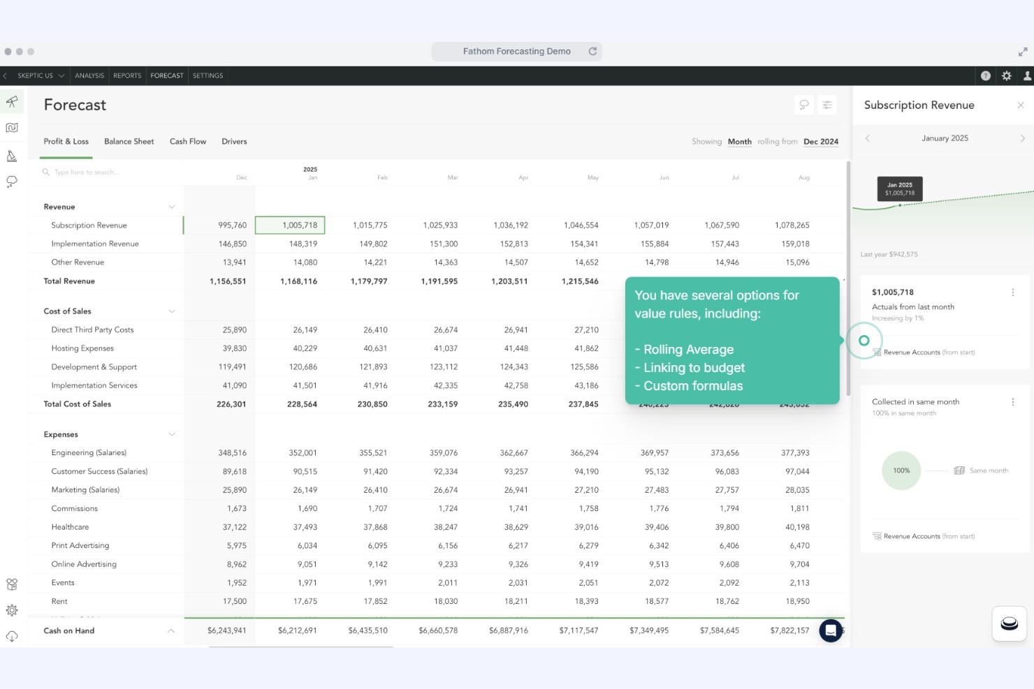The height and width of the screenshot is (689, 1034).
Task: Open the forecast display options sliders icon
Action: pos(827,104)
